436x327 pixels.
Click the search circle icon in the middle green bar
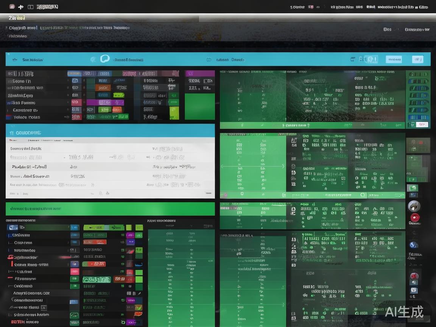(363, 195)
